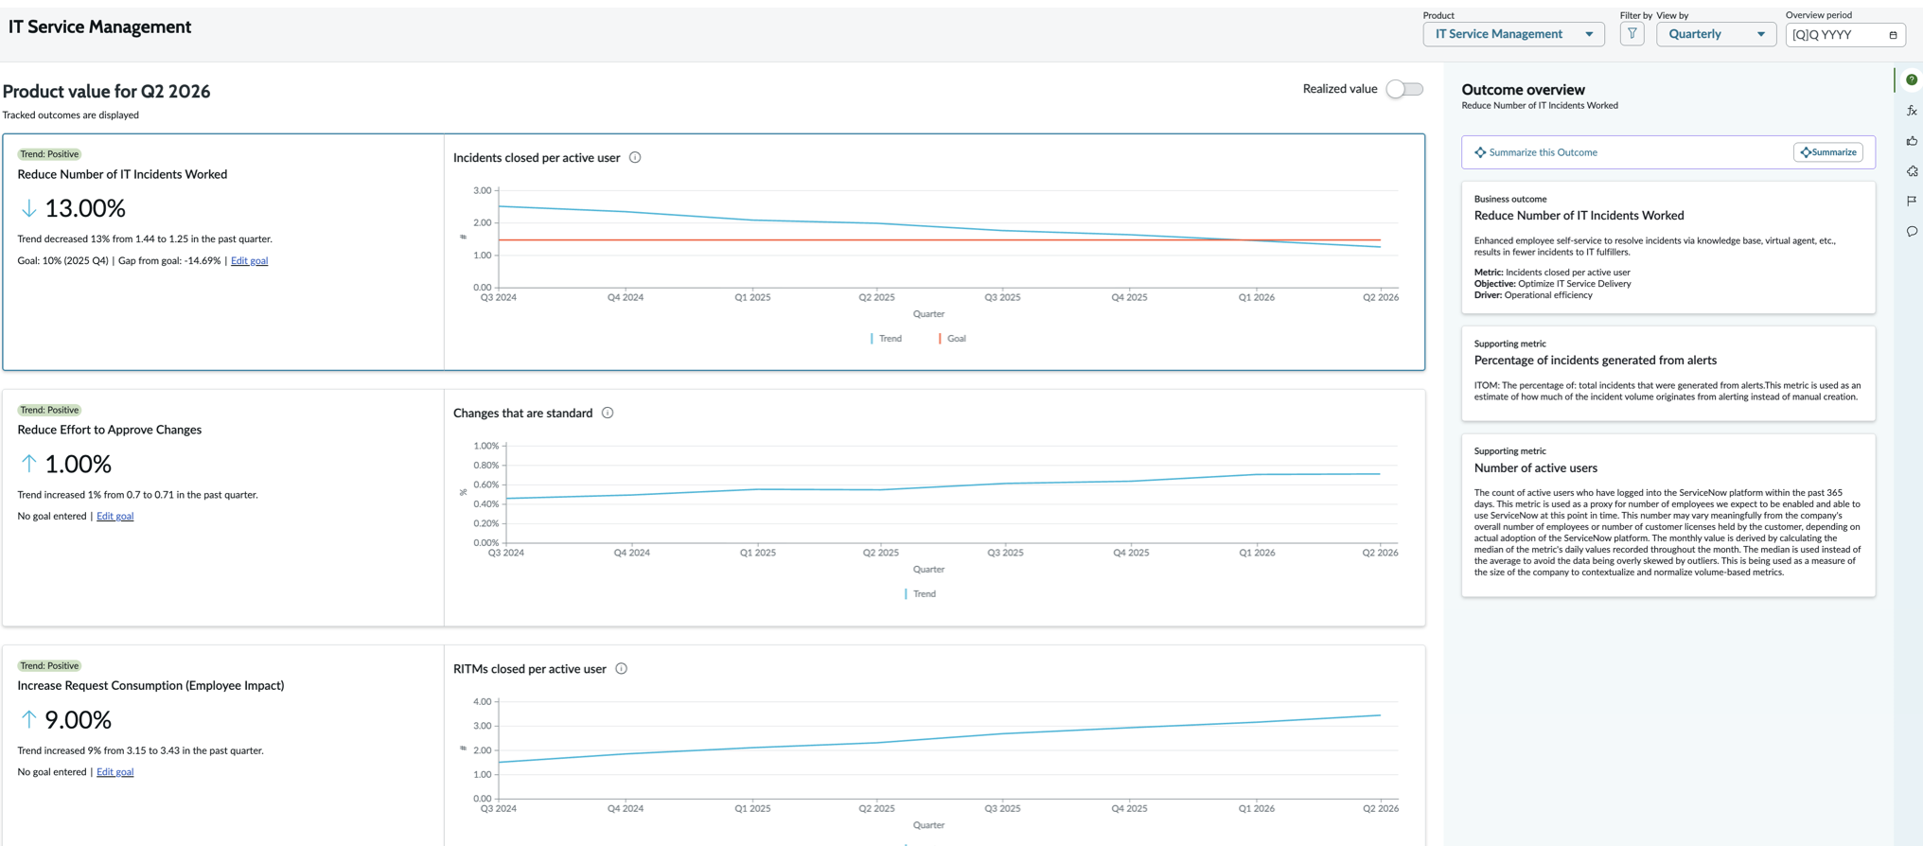Toggle Trend legend in Incidents closed chart
The image size is (1923, 846).
pos(887,339)
